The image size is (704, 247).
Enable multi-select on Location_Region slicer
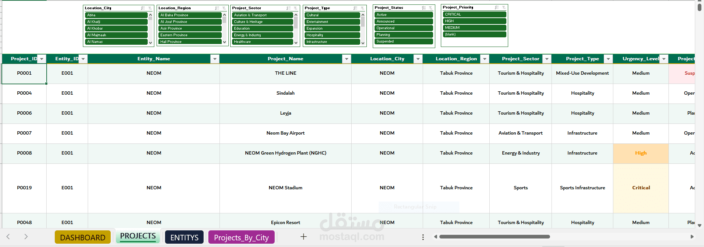click(217, 8)
